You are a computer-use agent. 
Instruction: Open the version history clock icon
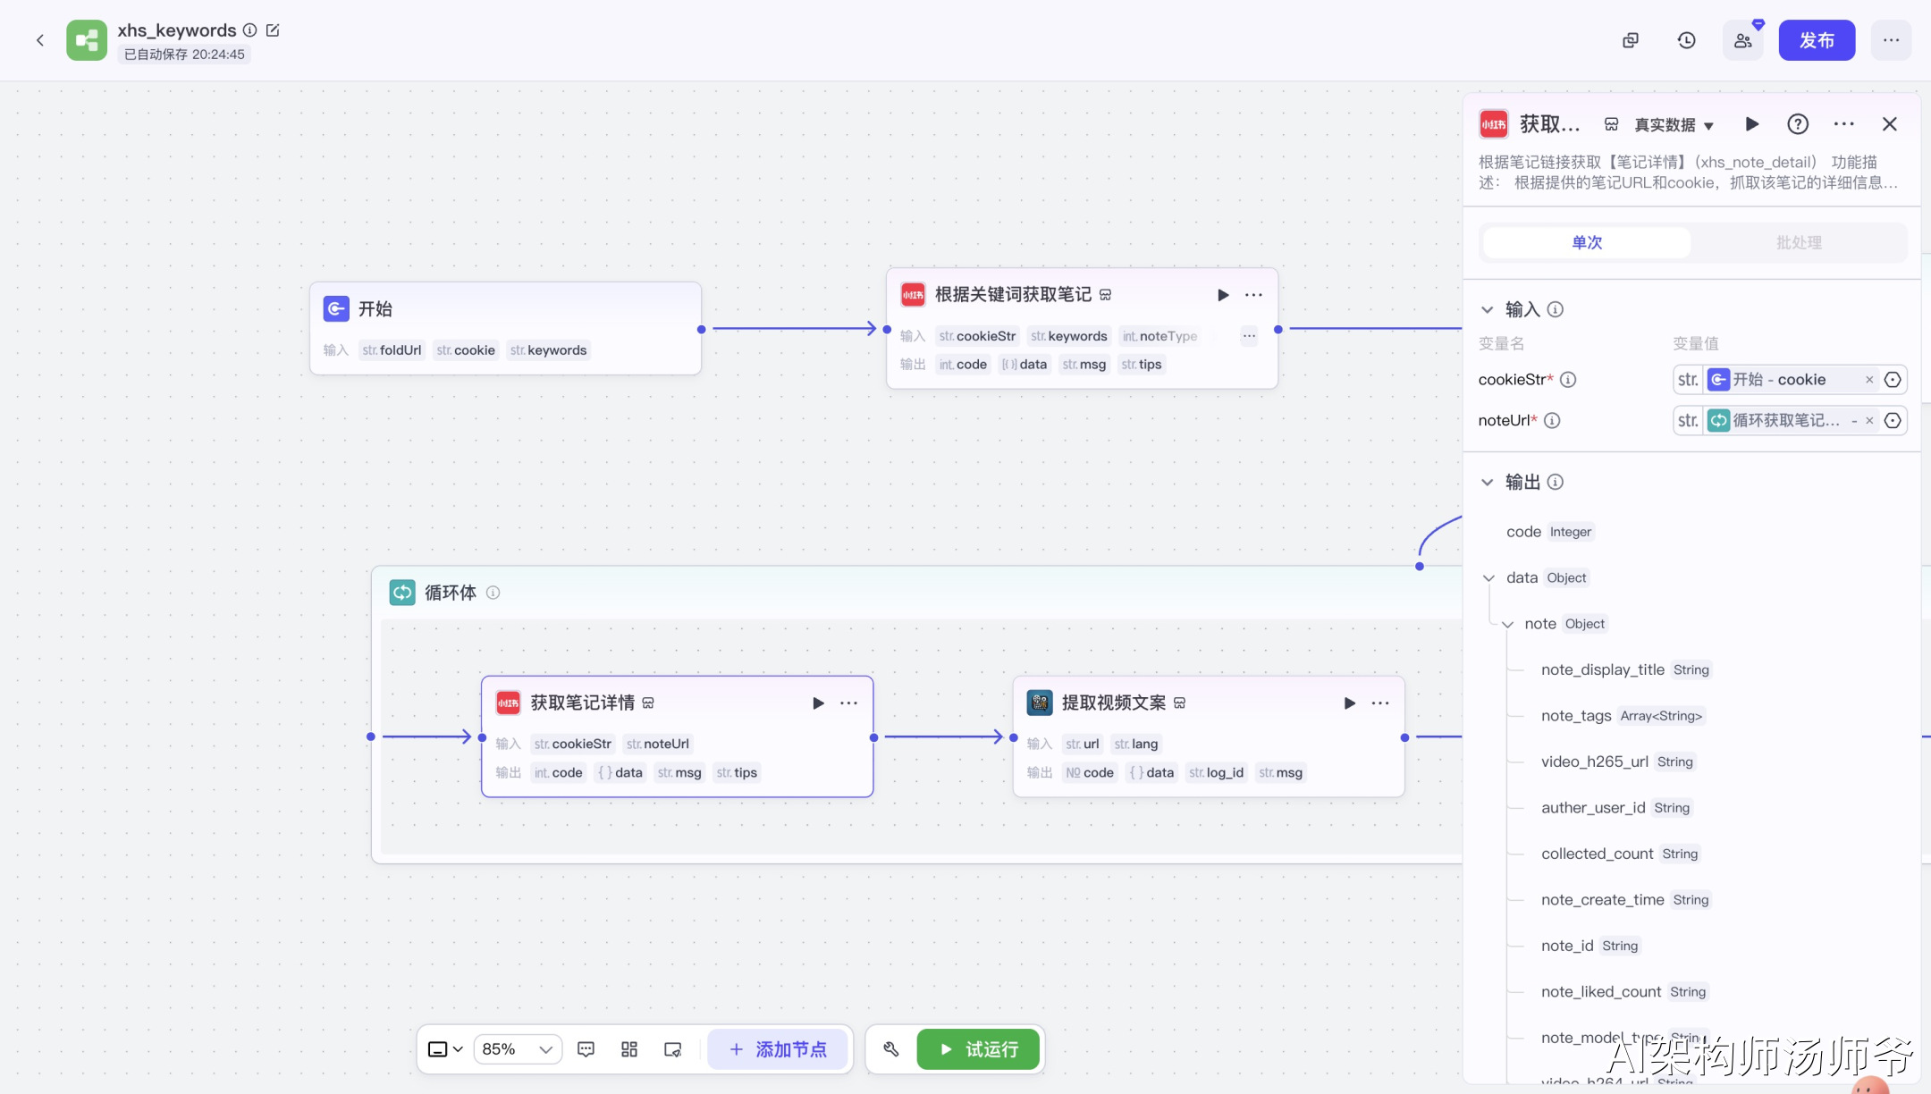point(1686,40)
